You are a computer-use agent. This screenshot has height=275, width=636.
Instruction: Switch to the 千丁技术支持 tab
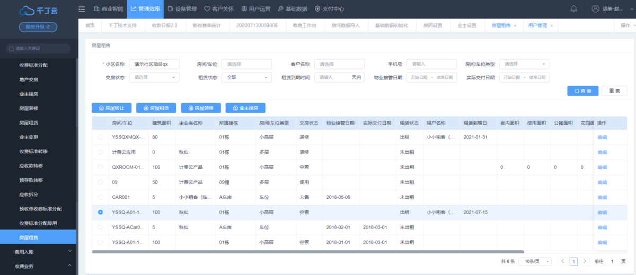[122, 25]
